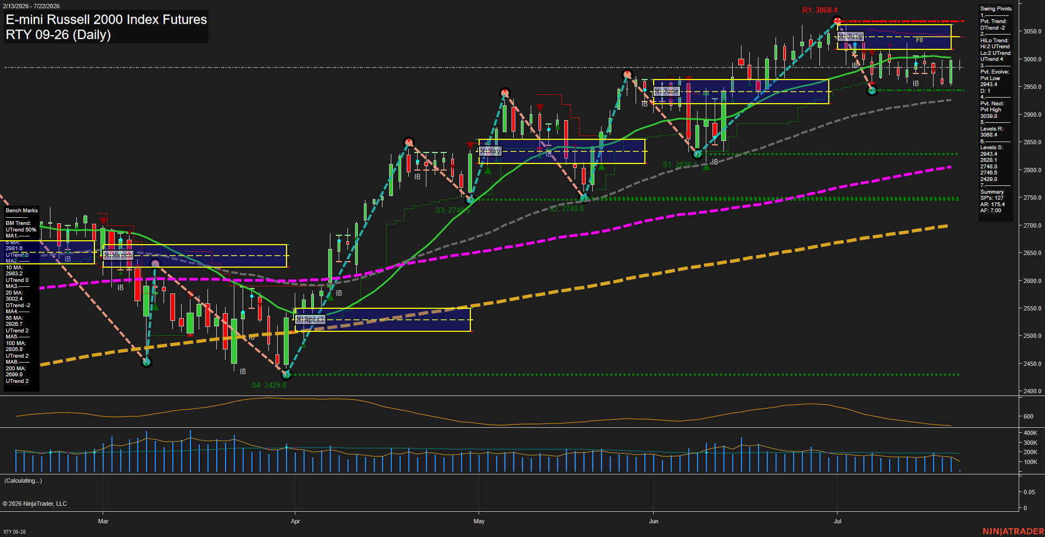1045x537 pixels.
Task: Click the 3000.0 price axis label
Action: click(x=1032, y=59)
